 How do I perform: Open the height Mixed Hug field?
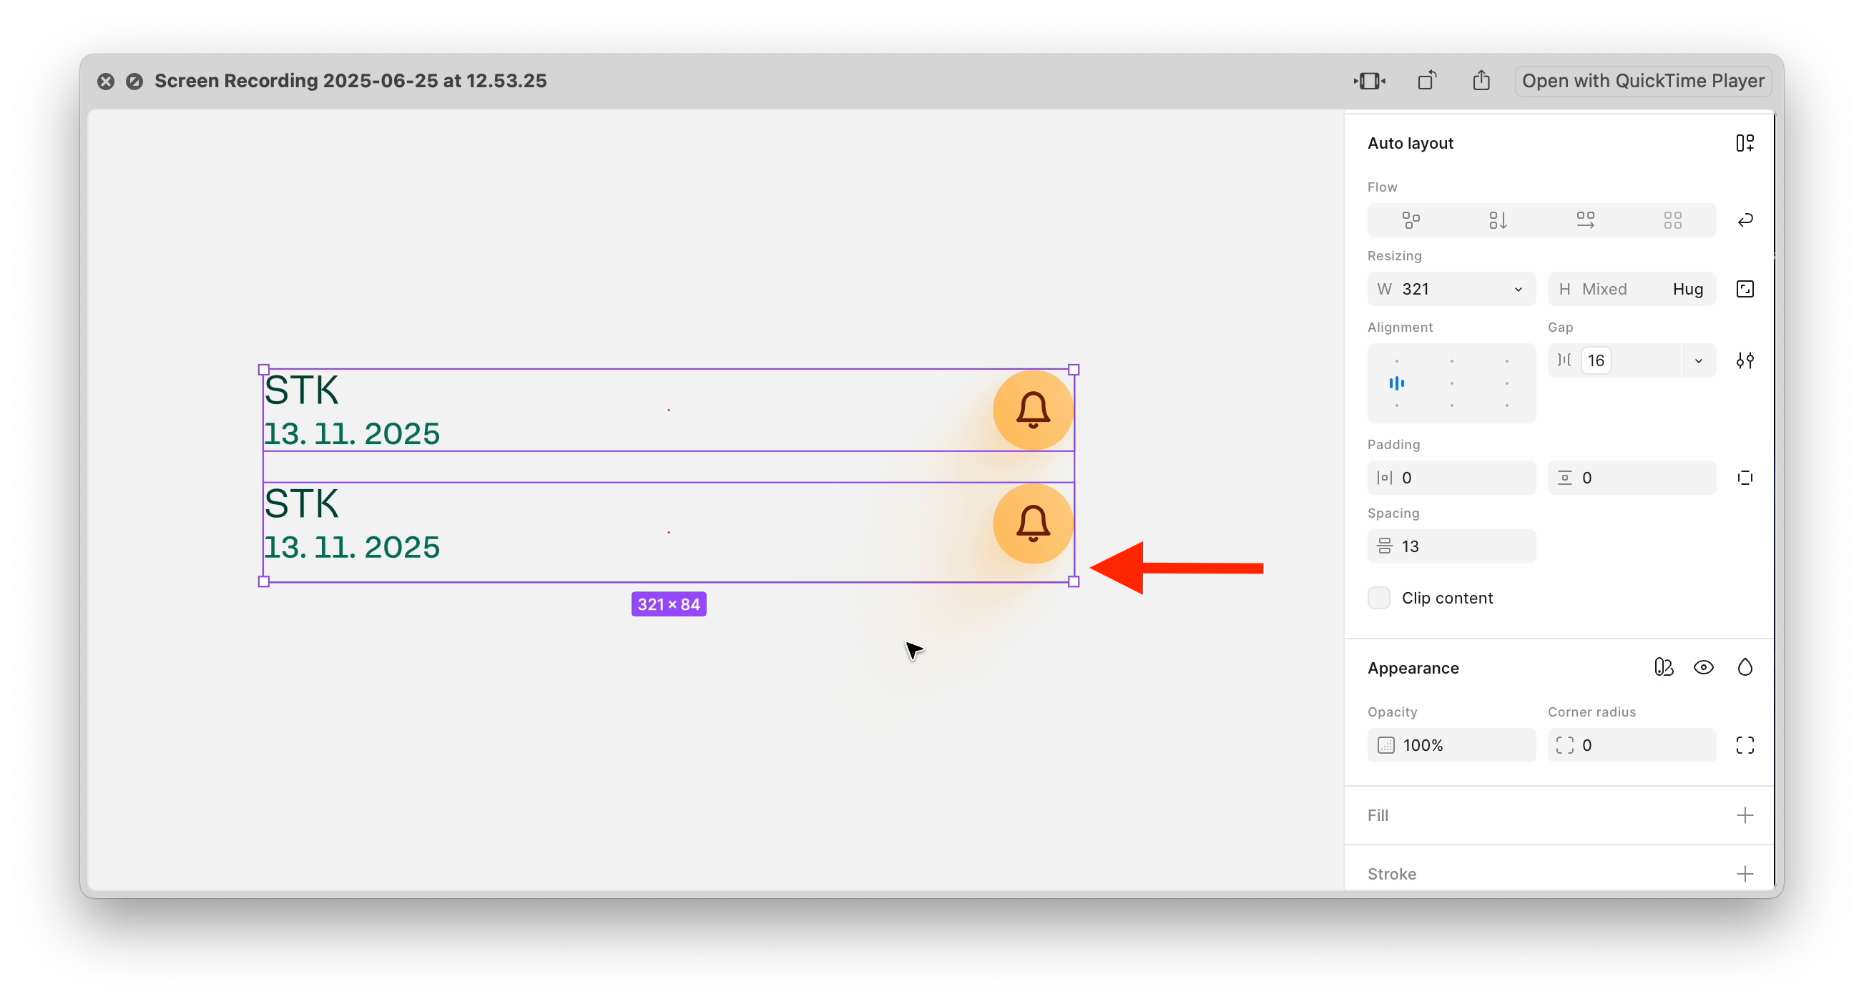tap(1631, 290)
